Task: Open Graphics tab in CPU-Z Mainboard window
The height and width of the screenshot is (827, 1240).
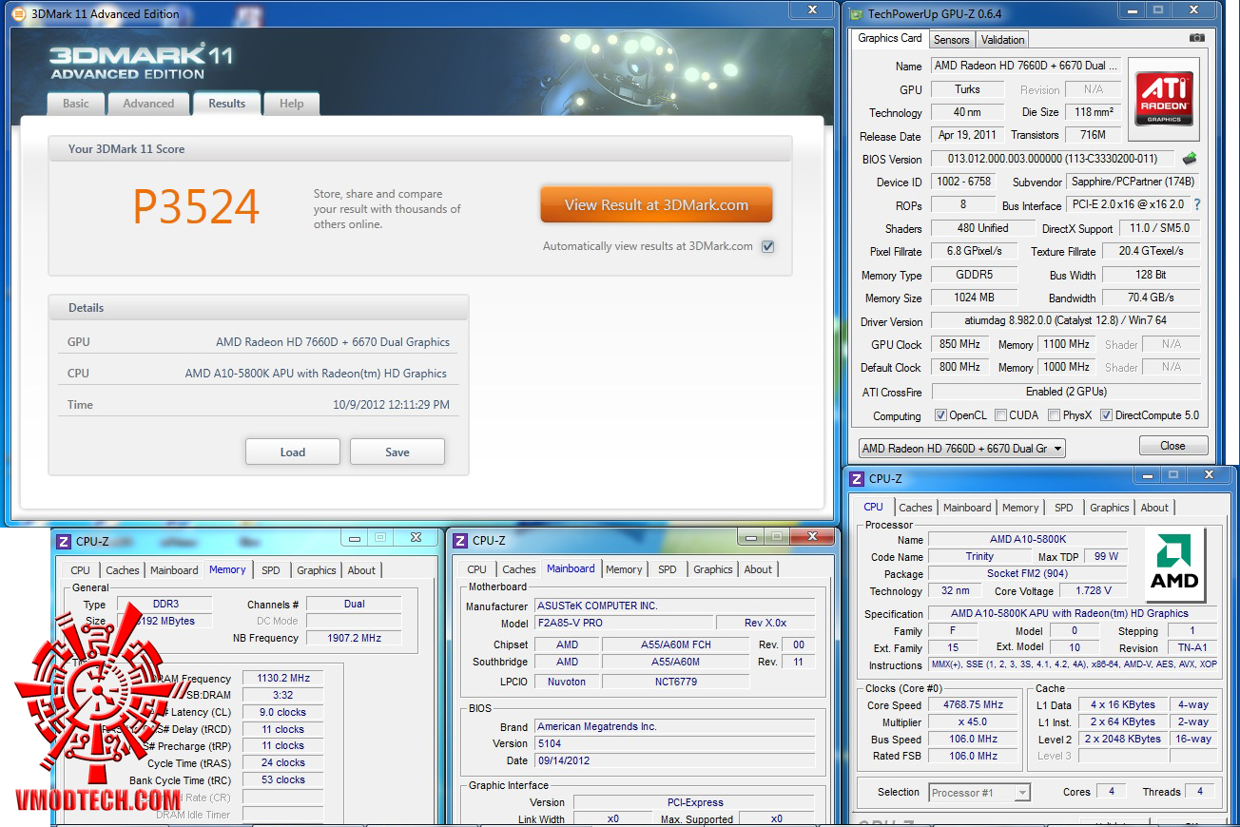Action: (713, 569)
